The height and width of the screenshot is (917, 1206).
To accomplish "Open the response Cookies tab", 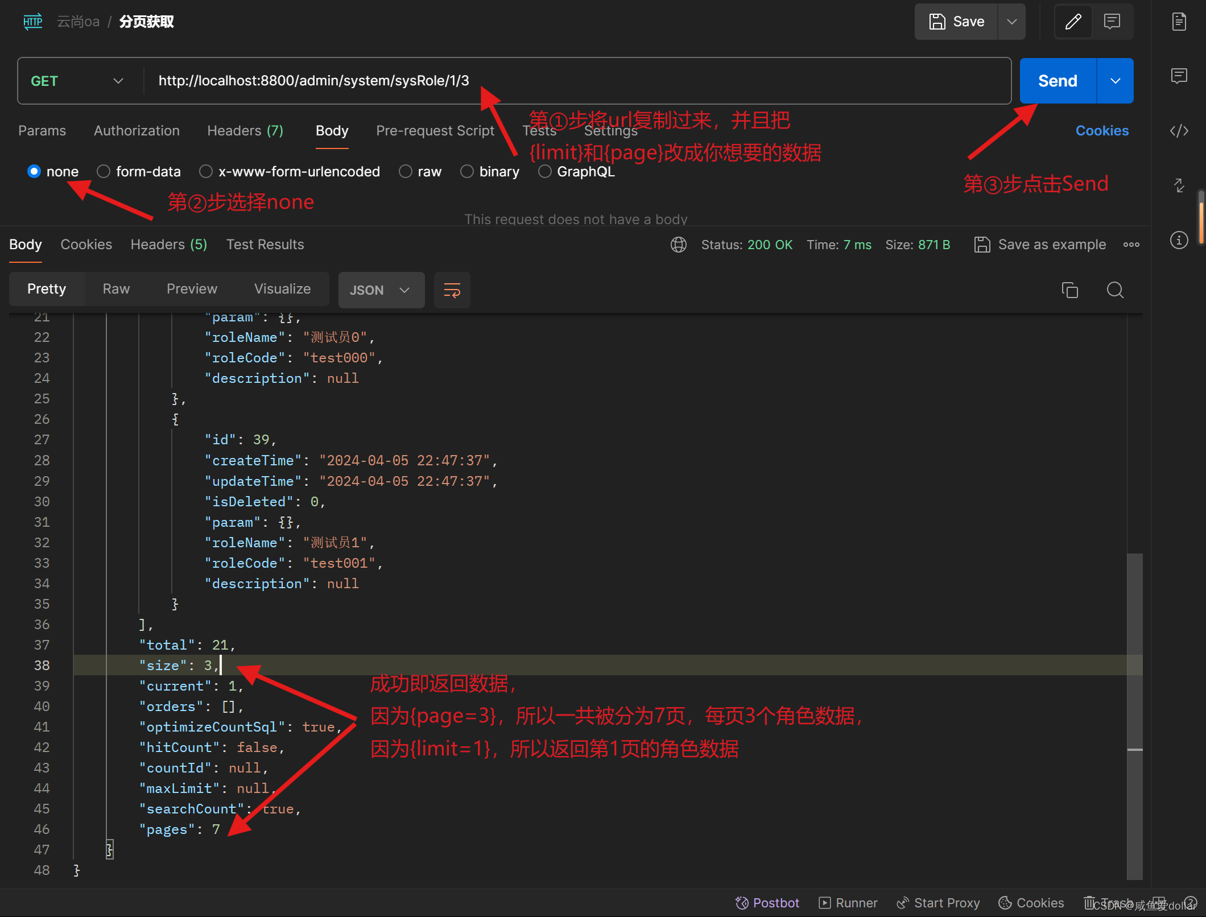I will [x=86, y=245].
